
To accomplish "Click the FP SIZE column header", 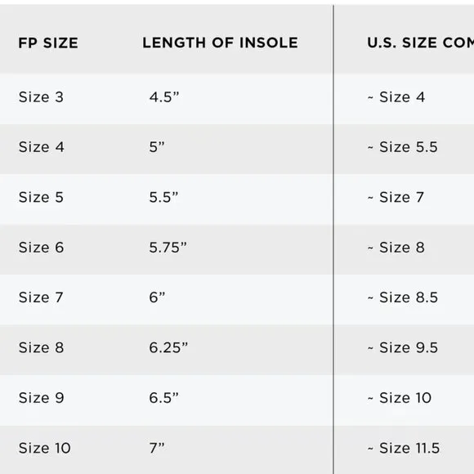I will [x=48, y=42].
